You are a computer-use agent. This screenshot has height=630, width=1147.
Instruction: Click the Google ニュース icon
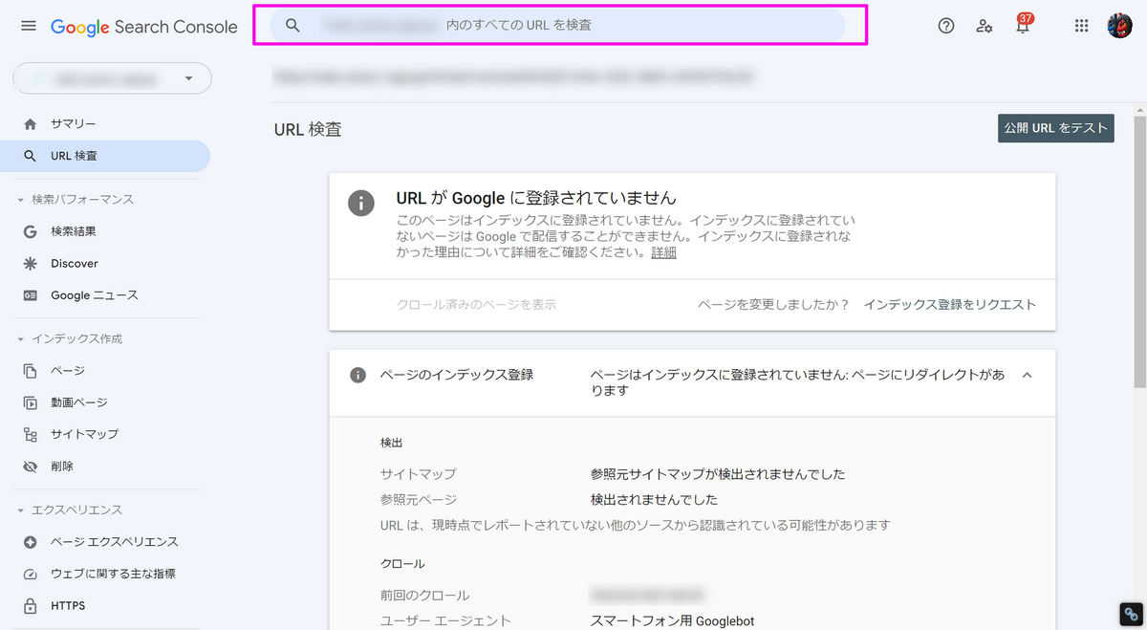click(x=31, y=295)
